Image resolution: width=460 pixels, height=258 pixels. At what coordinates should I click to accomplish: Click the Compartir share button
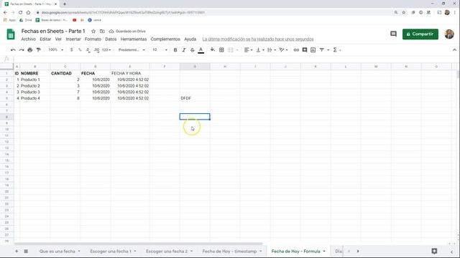coord(420,34)
